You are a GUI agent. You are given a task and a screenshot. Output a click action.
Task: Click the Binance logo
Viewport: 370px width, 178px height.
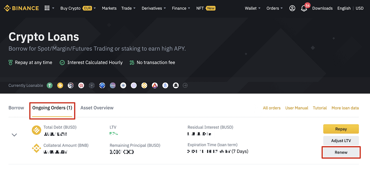click(21, 8)
